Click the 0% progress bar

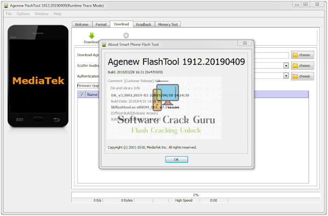tap(196, 195)
